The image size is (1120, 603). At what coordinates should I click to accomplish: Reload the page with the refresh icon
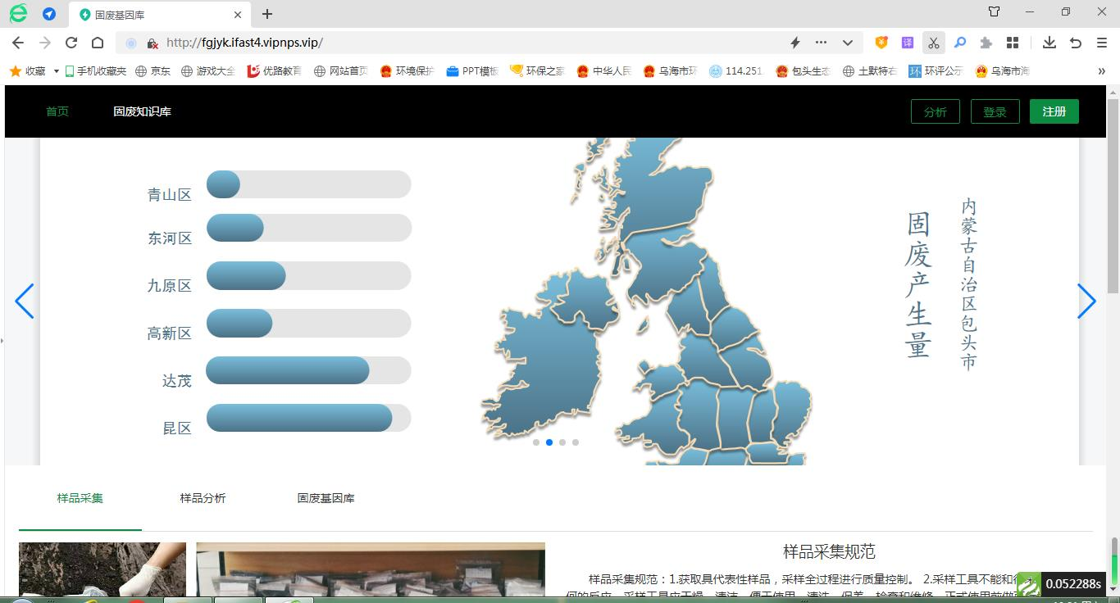tap(71, 43)
